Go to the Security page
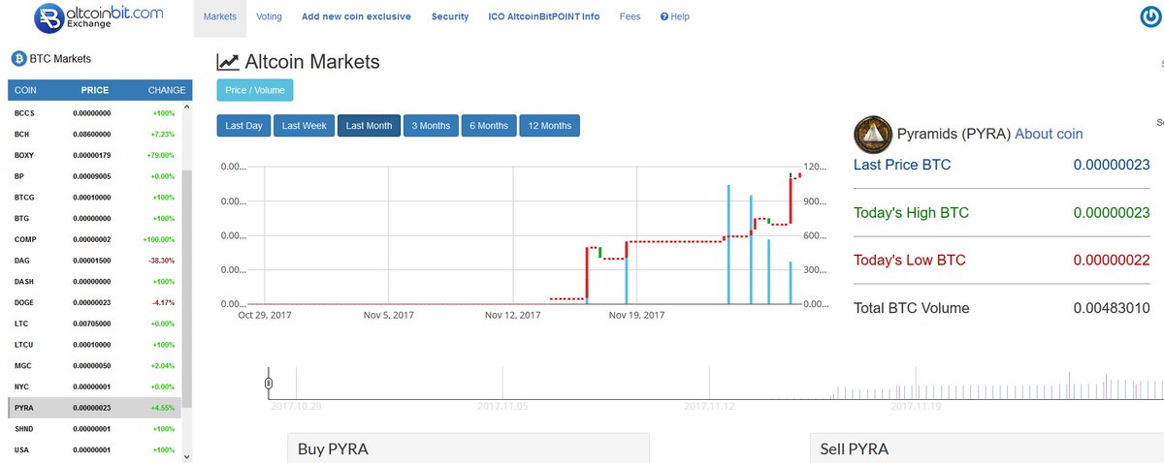1164x463 pixels. (x=450, y=17)
